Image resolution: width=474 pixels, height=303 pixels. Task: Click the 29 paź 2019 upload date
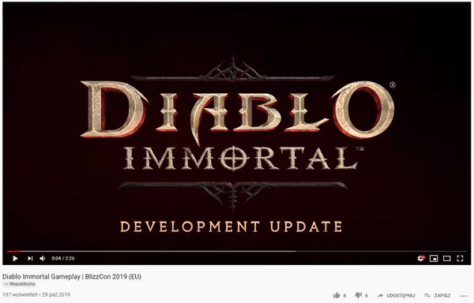56,294
